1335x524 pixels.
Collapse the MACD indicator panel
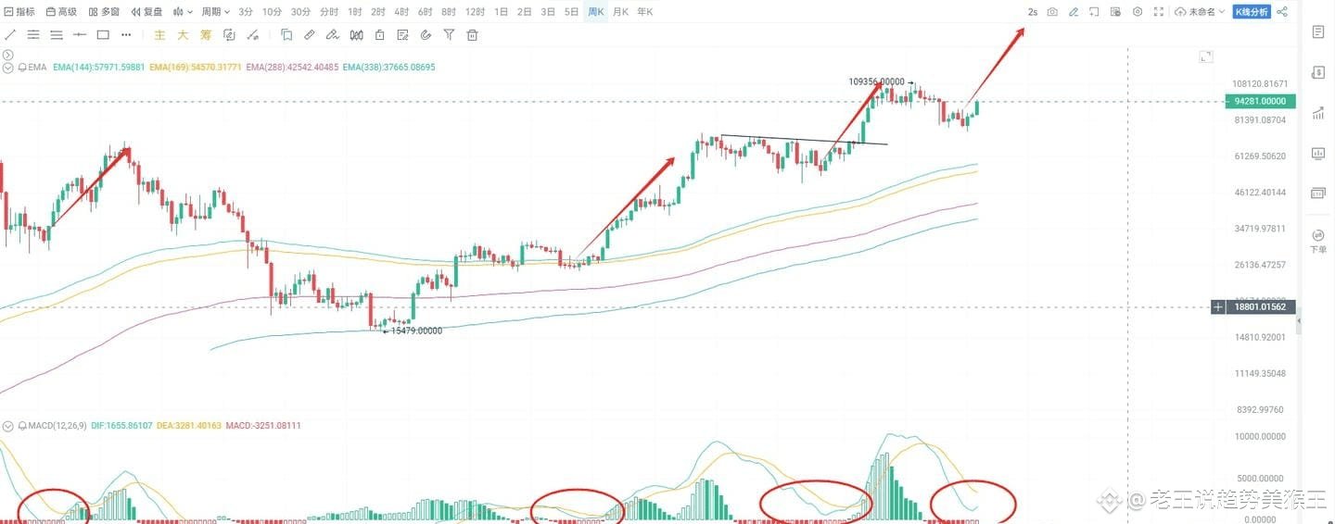point(8,426)
